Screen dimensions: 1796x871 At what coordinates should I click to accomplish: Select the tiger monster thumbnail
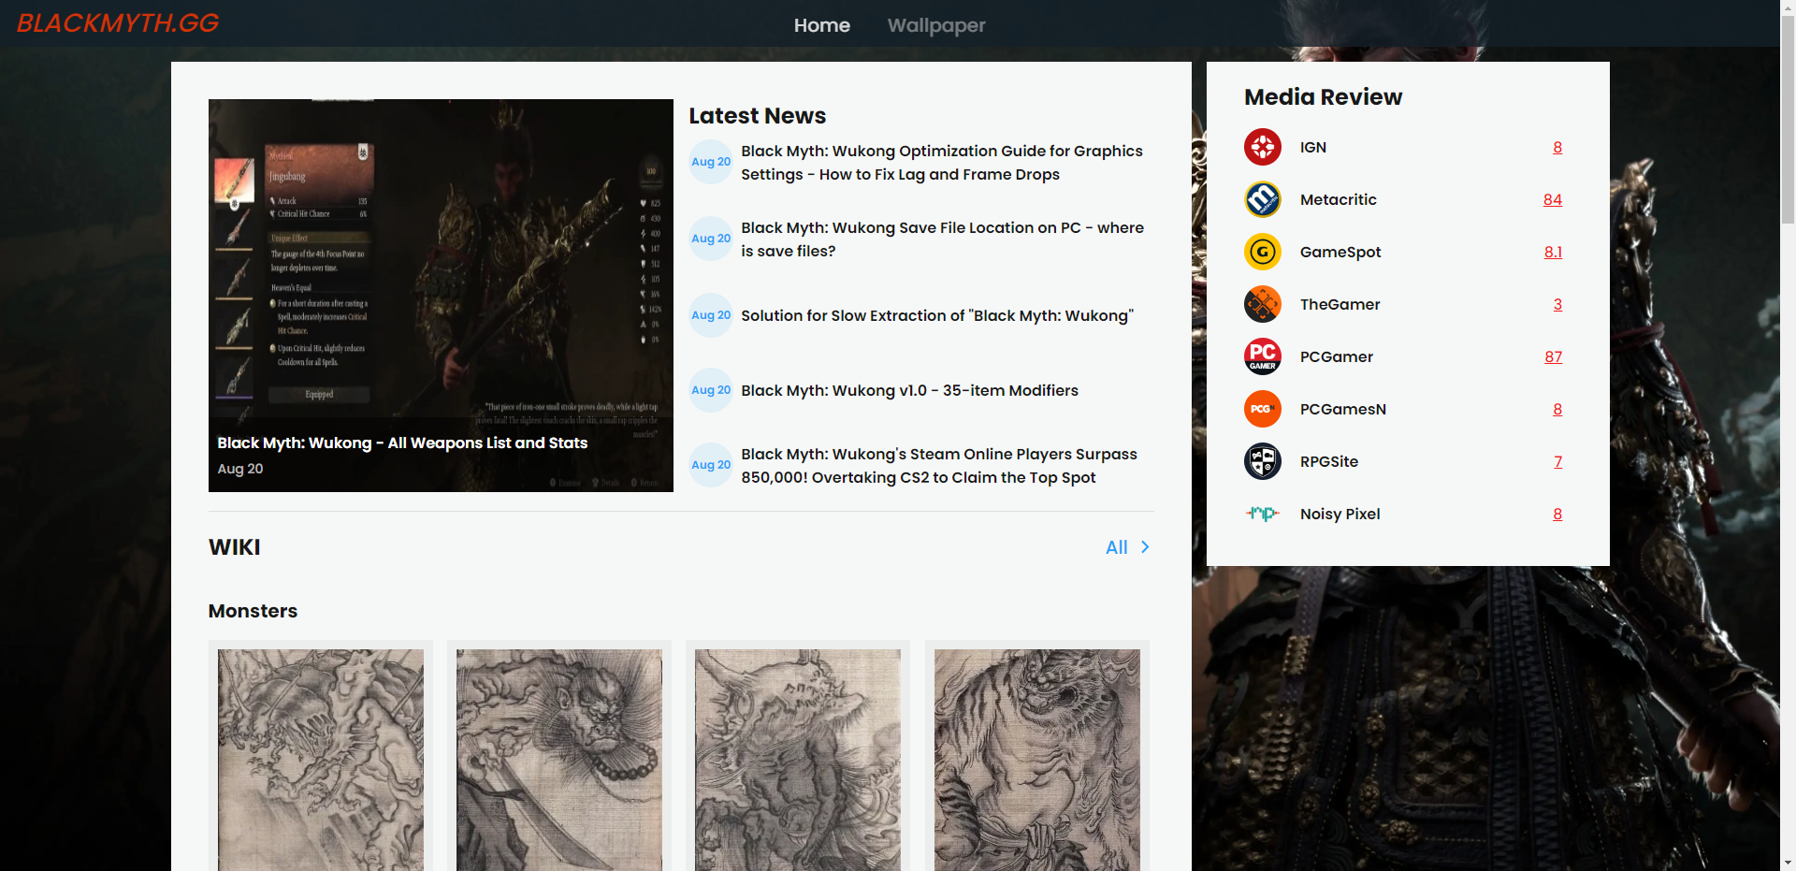1036,758
